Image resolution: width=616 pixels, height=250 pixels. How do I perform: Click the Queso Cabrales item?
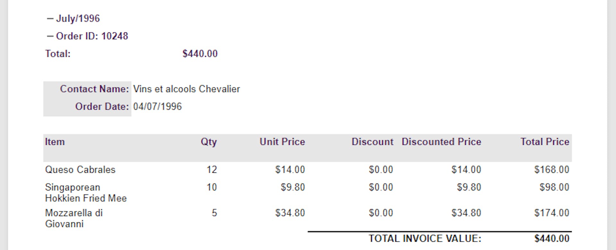[80, 170]
